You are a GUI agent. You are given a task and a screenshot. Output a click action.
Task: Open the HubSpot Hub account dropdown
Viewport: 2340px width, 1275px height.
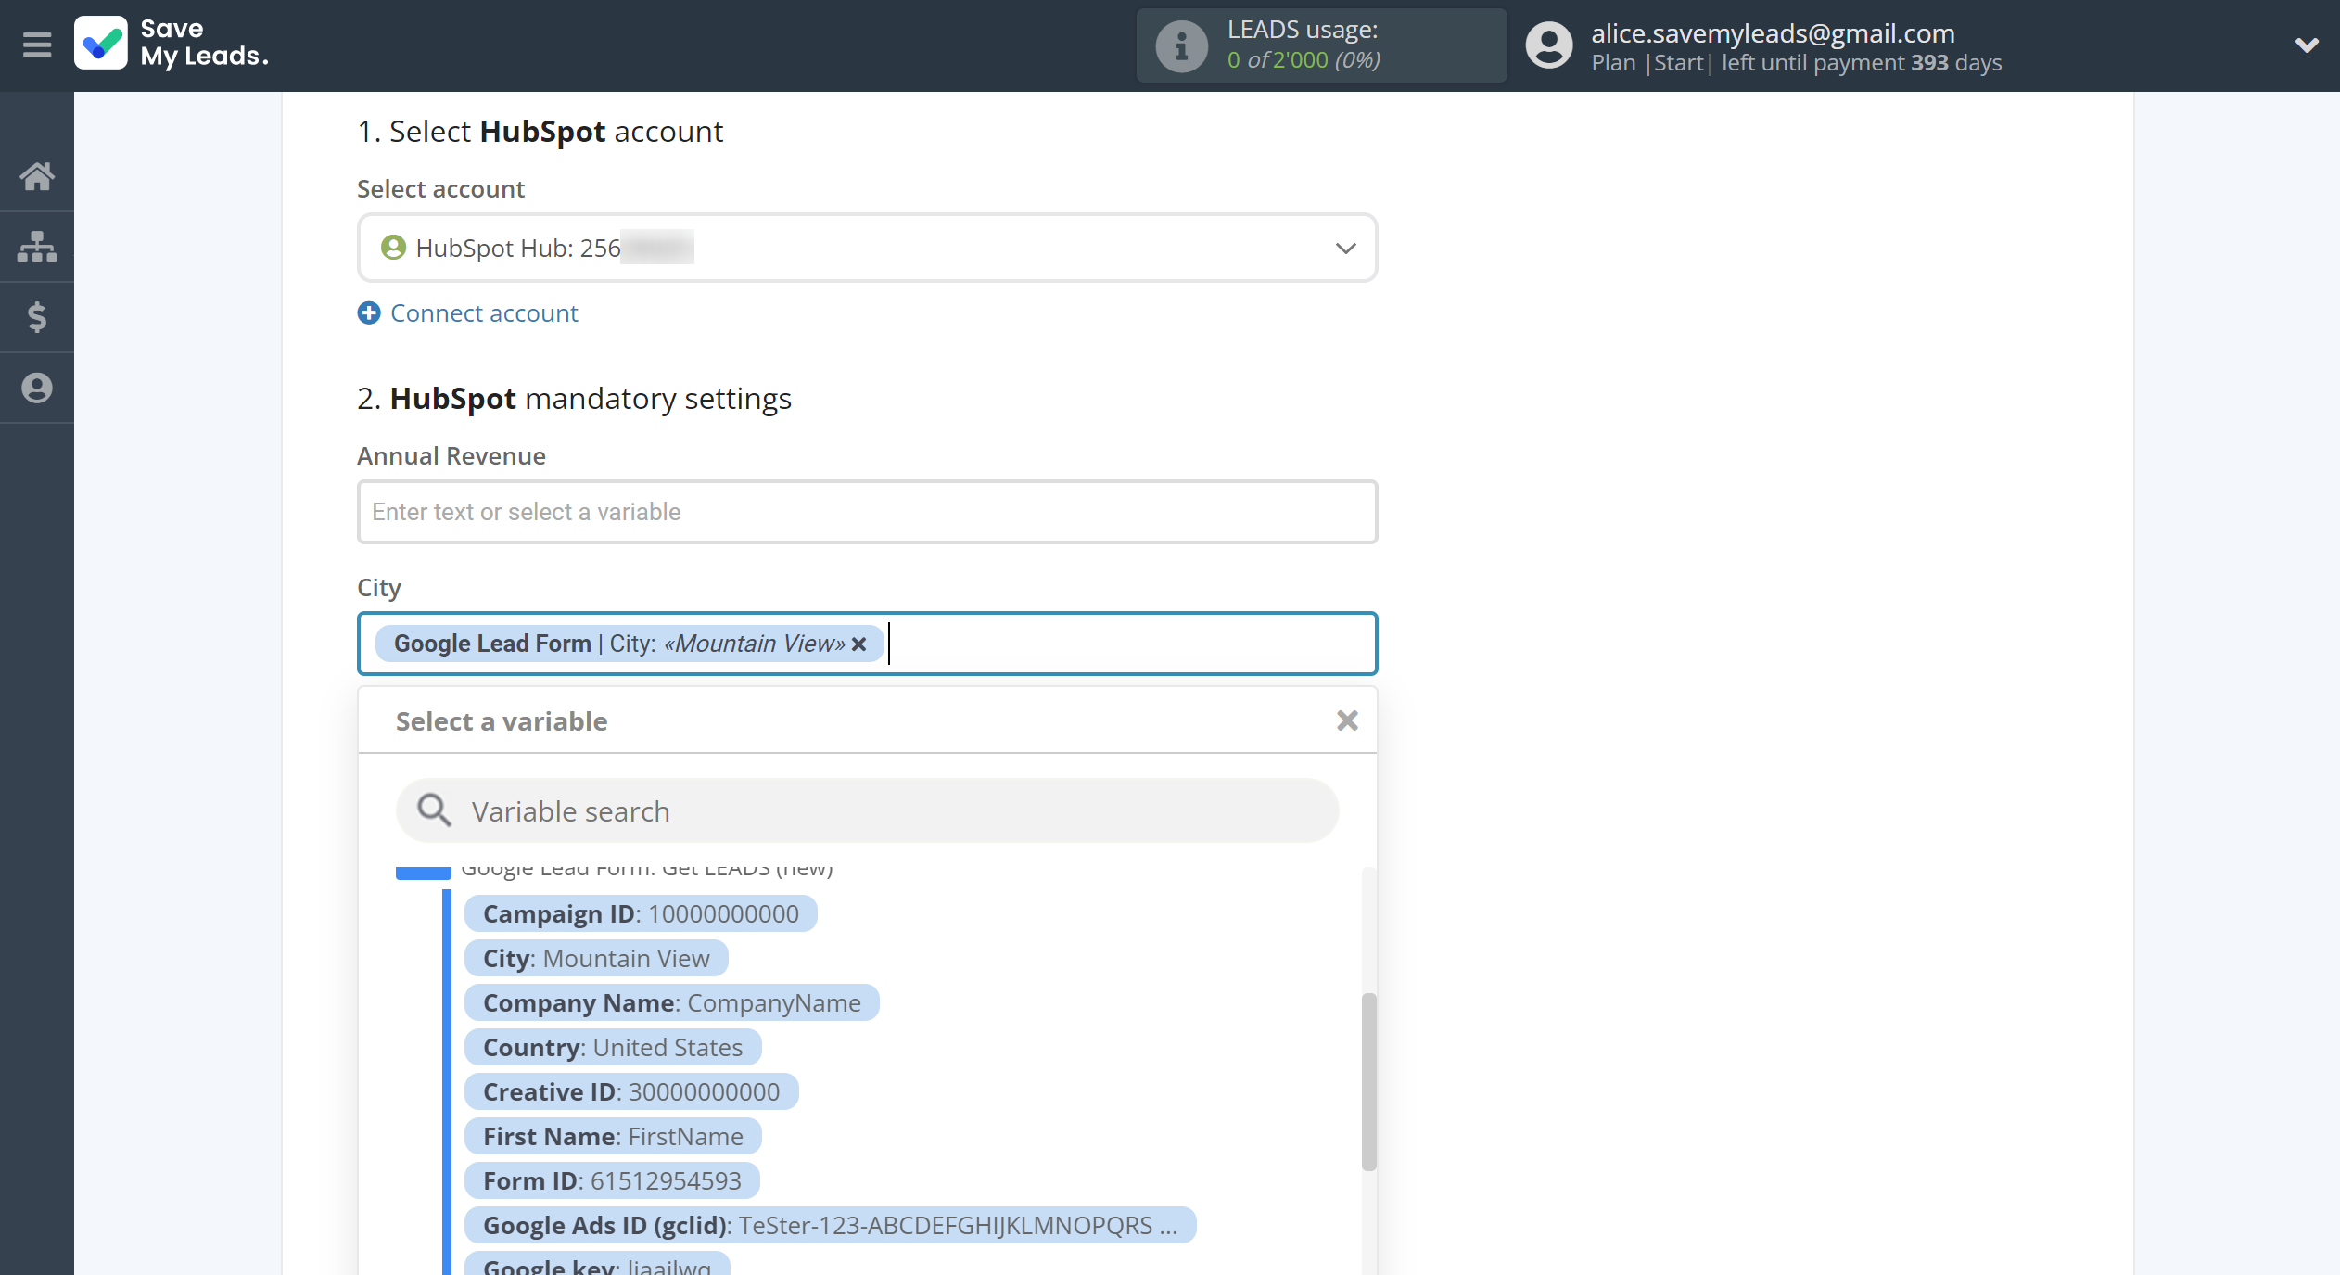[867, 248]
